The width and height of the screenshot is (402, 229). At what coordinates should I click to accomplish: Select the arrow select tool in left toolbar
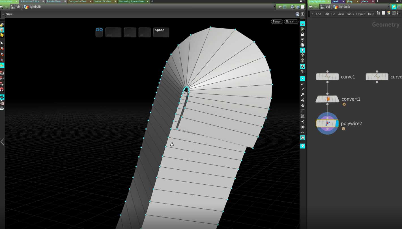pyautogui.click(x=2, y=43)
